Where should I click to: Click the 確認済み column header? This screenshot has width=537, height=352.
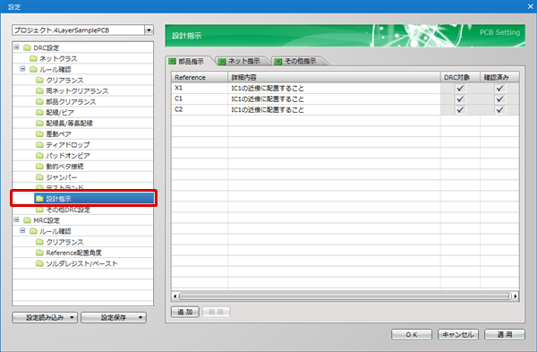[x=499, y=77]
